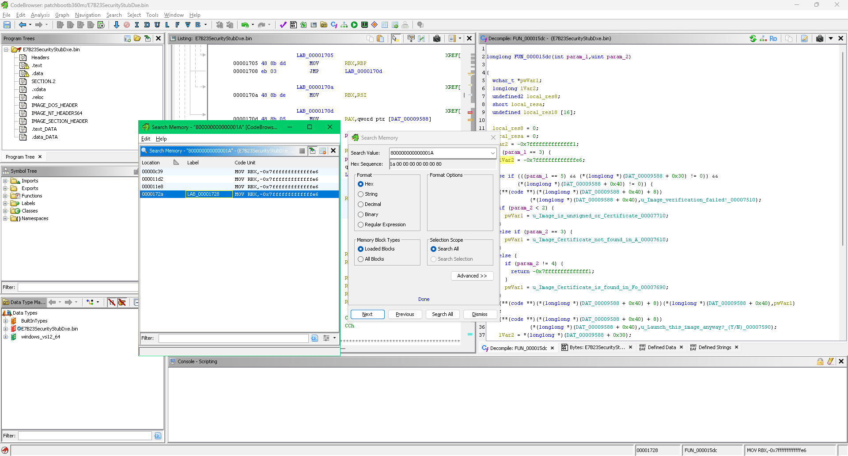The image size is (848, 456).
Task: Save the program with the floppy icon
Action: 7,25
